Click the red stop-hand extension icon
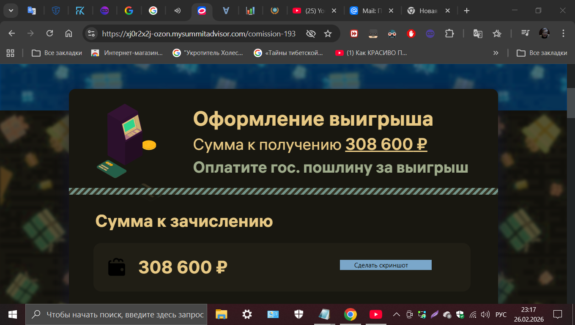575x325 pixels. [x=411, y=33]
